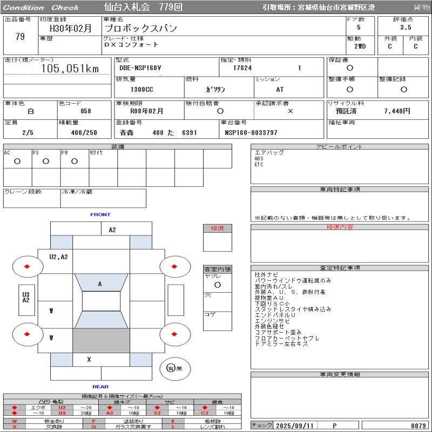The height and width of the screenshot is (432, 432).
Task: Click the drive type 2WD
Action: (360, 46)
